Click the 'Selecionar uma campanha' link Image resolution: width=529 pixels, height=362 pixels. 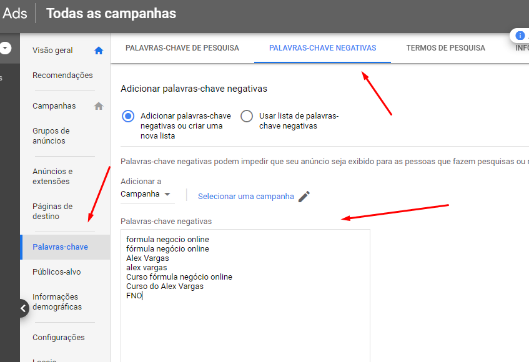[246, 197]
